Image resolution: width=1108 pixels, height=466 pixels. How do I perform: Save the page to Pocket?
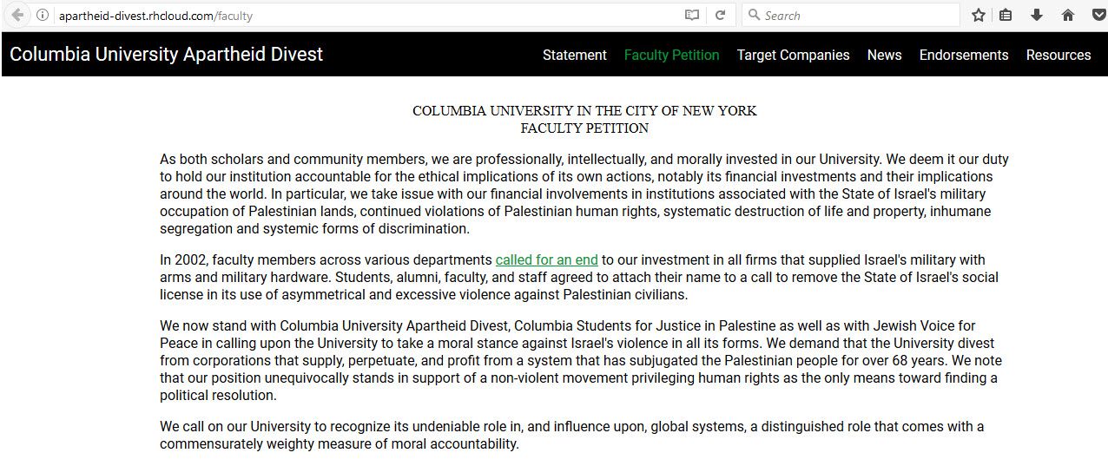pos(1098,15)
